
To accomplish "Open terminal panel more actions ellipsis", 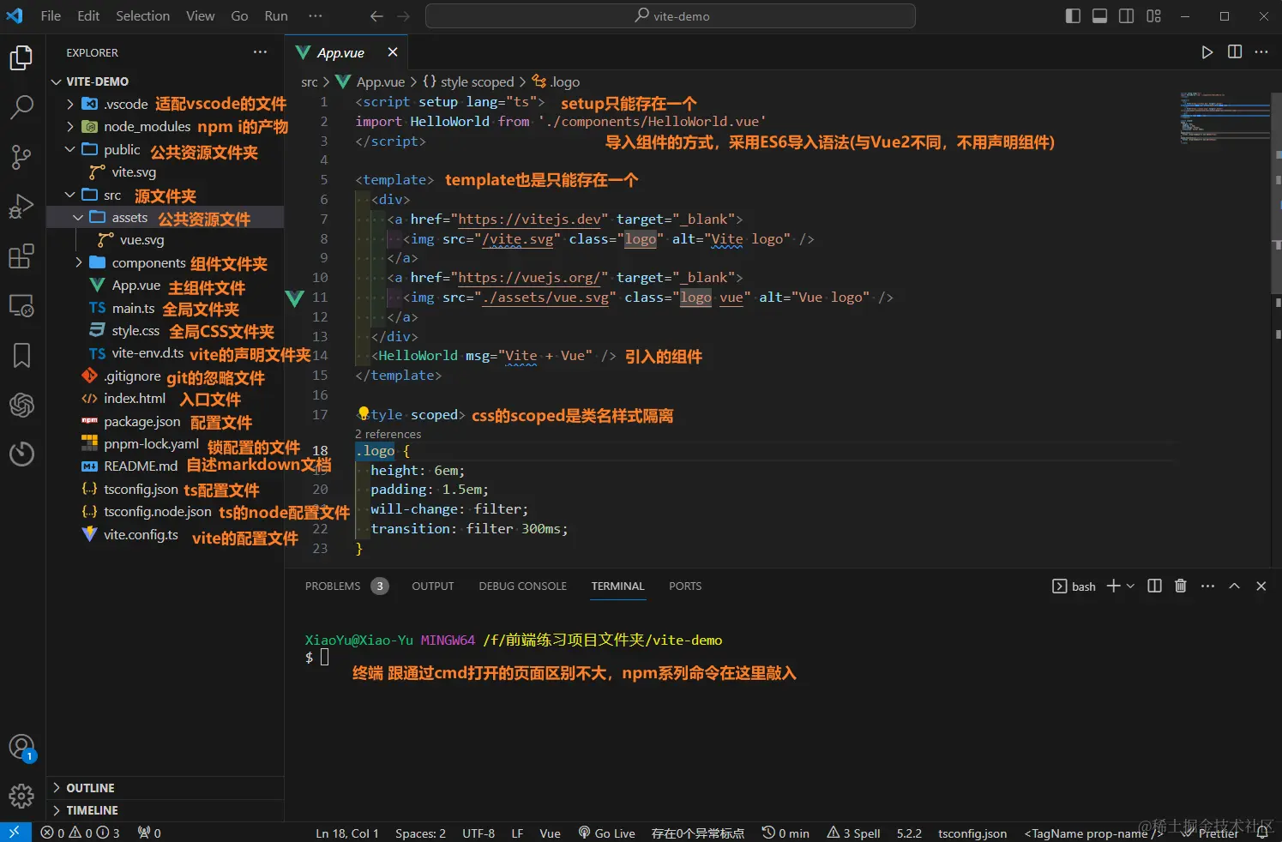I will [1207, 586].
